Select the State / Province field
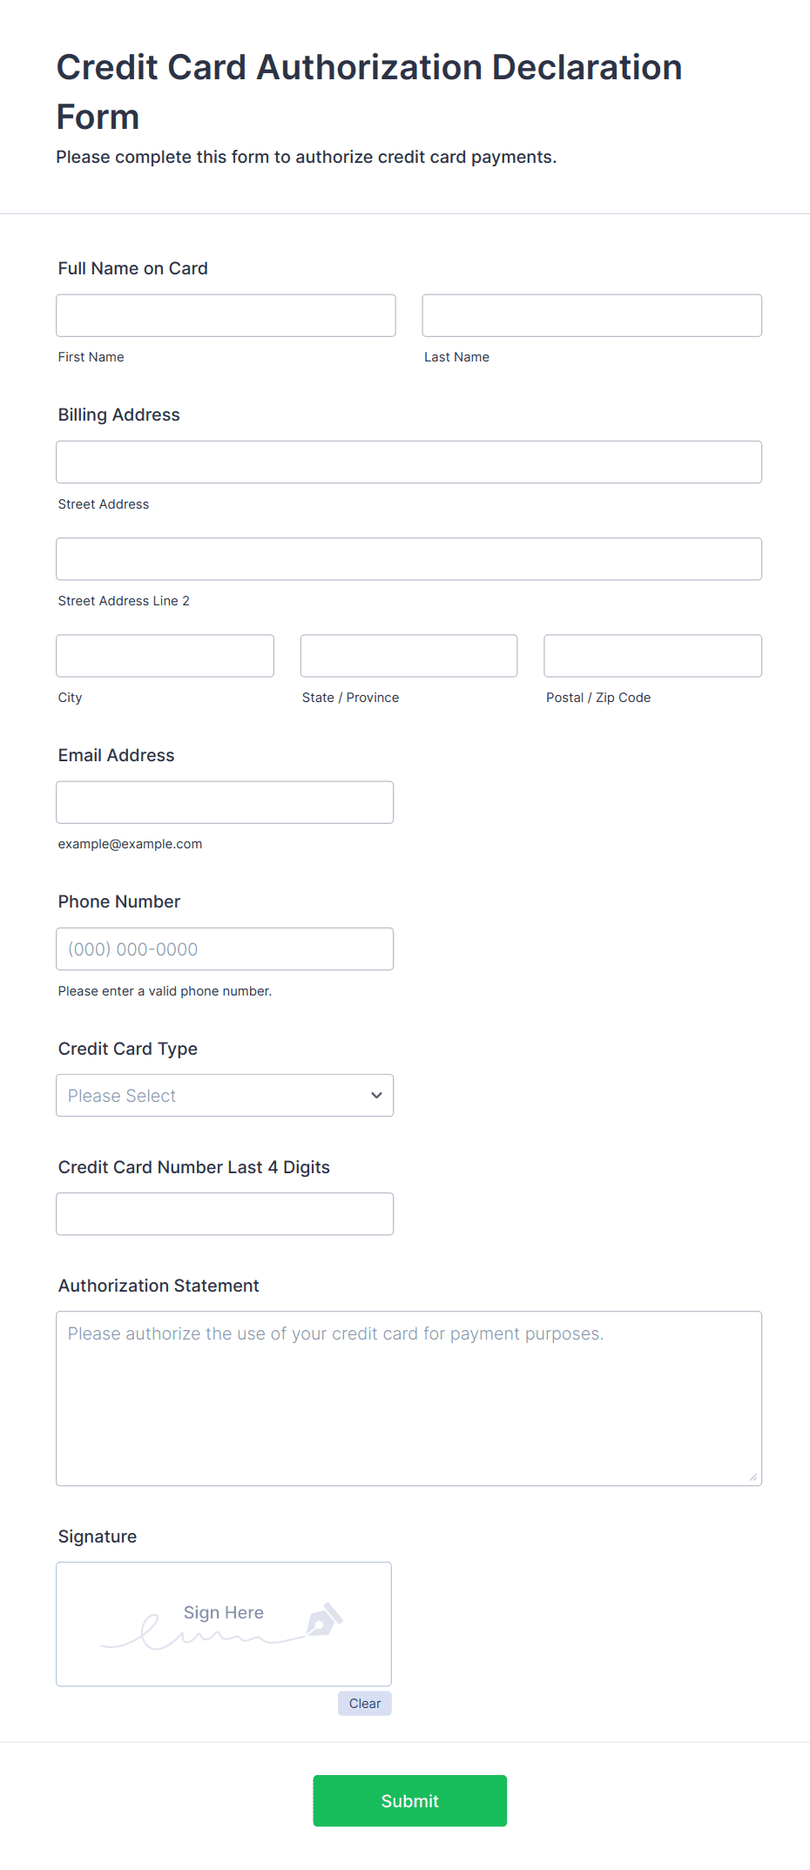Viewport: 810px width, 1870px height. click(408, 655)
